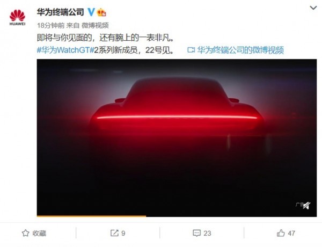Open the 华为终端公司 profile name
Screen dimensions: 322x247
pyautogui.click(x=60, y=12)
